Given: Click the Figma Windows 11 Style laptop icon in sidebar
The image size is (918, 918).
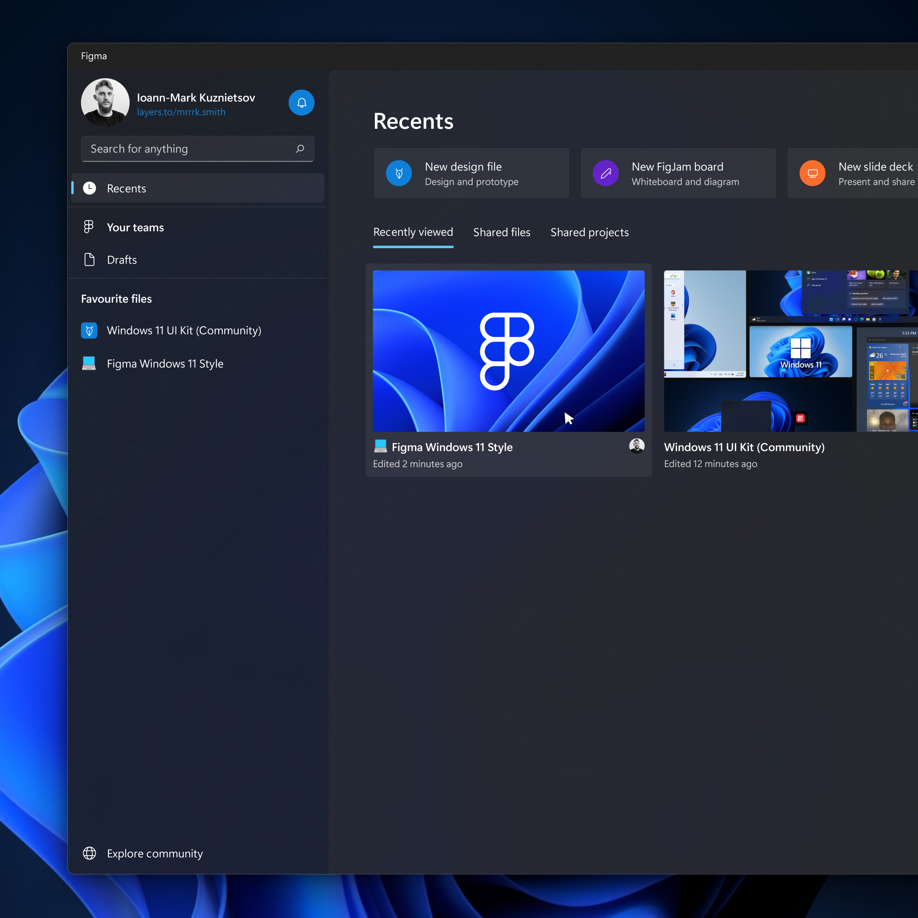Looking at the screenshot, I should [89, 363].
